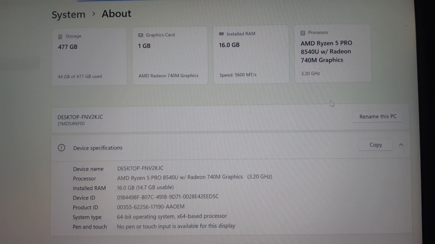Collapse the Device specifications section
435x244 pixels.
point(401,145)
